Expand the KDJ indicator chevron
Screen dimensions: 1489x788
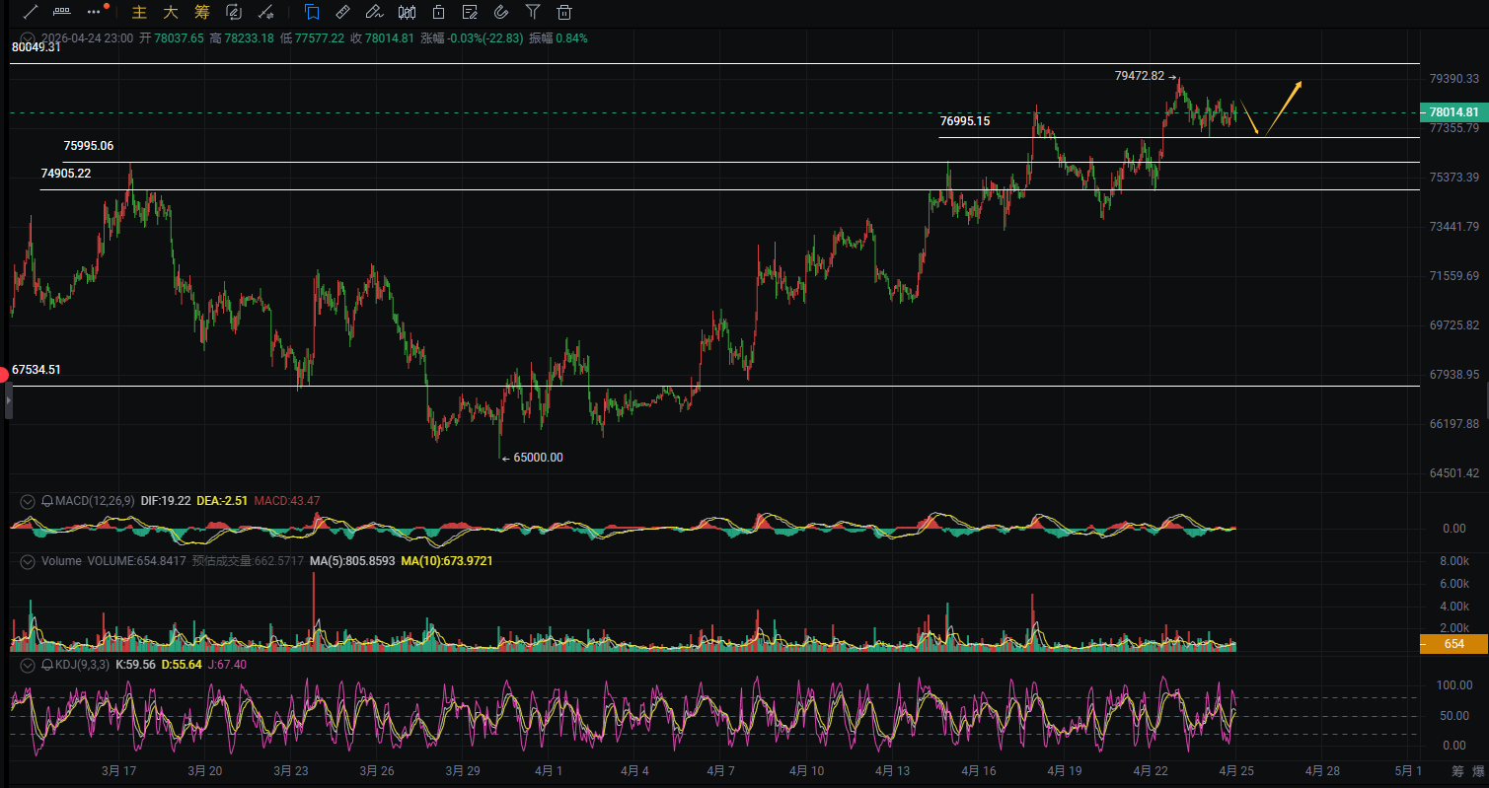[x=28, y=665]
